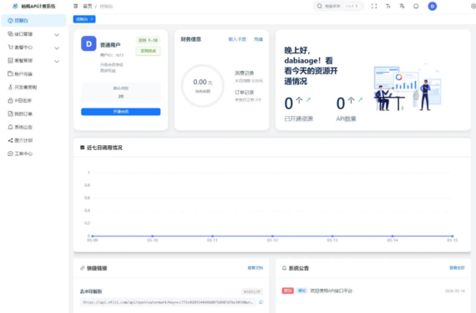Click the green check-in button below the badge
The height and width of the screenshot is (313, 476).
point(148,51)
